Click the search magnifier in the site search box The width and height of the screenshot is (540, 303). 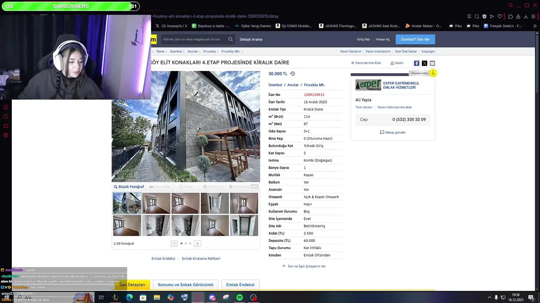click(230, 39)
